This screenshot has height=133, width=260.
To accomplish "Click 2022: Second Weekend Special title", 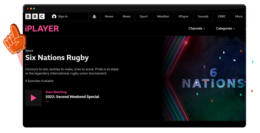I will tap(72, 97).
